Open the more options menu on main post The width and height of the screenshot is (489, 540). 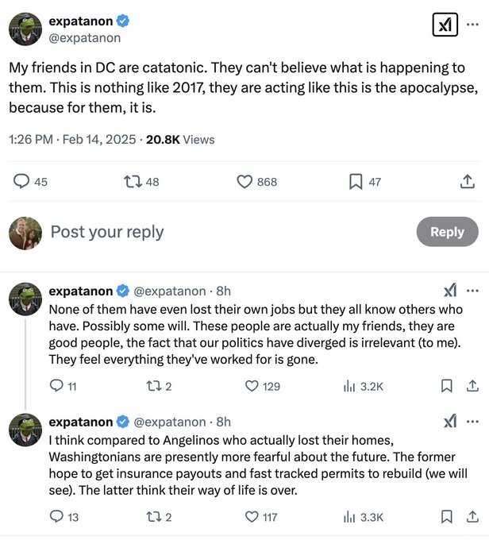pos(472,24)
